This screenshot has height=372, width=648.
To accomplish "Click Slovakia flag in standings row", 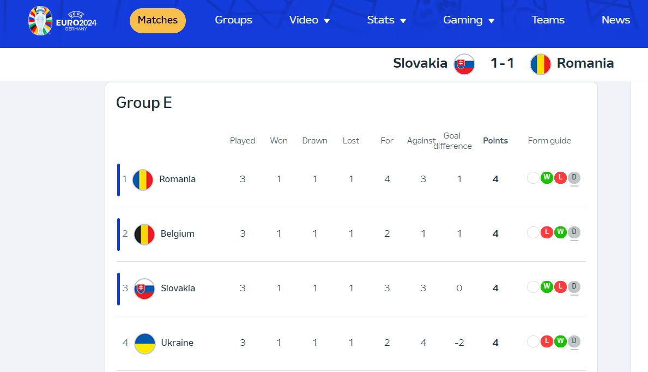I will click(144, 289).
